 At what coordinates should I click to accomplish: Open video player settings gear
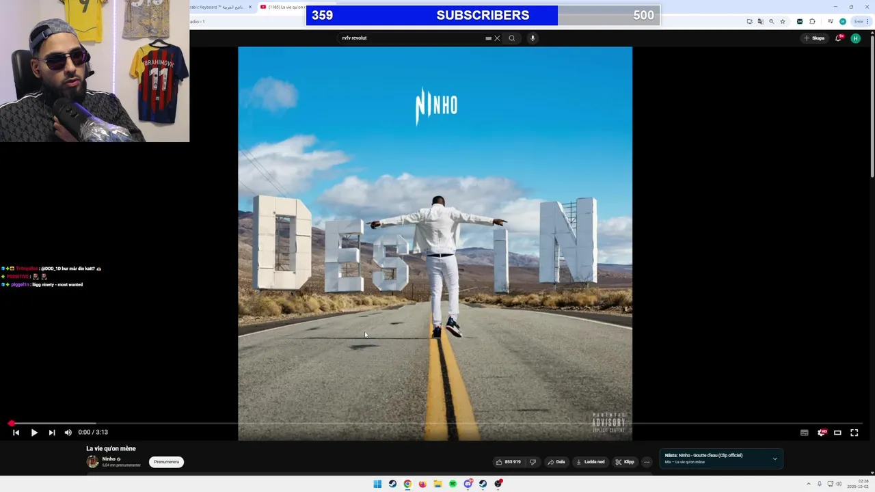point(821,433)
